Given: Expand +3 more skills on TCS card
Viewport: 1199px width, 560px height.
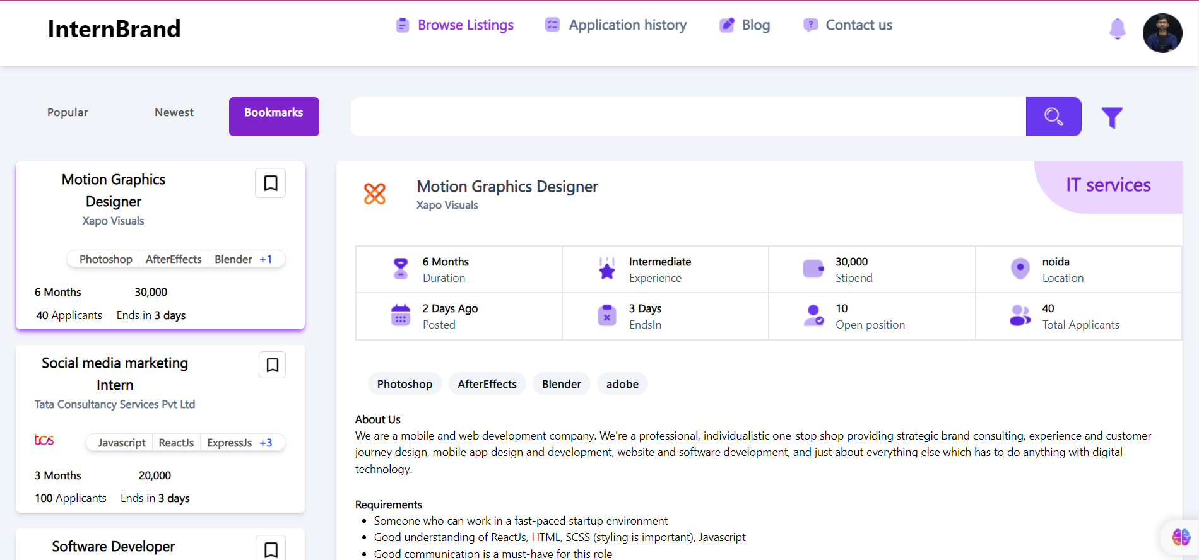Looking at the screenshot, I should click(266, 443).
